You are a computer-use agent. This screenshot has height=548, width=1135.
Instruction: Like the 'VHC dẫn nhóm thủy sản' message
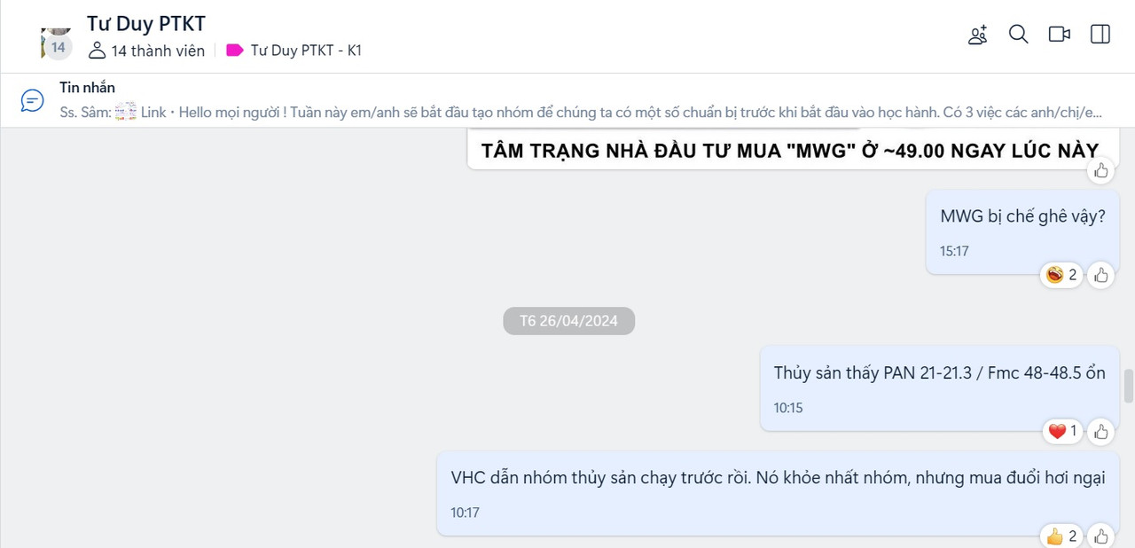[1101, 536]
